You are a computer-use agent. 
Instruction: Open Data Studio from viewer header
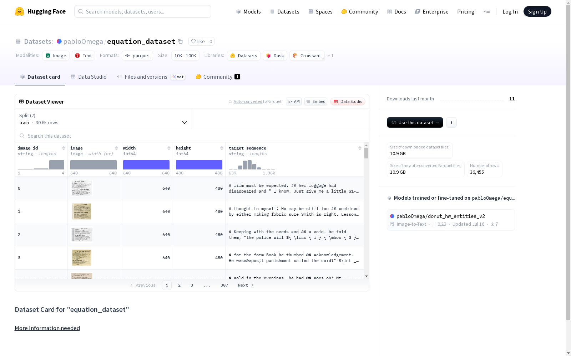[x=348, y=101]
